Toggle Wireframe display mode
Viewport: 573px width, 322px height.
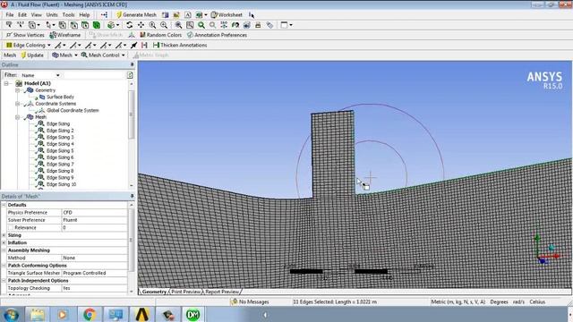[65, 35]
